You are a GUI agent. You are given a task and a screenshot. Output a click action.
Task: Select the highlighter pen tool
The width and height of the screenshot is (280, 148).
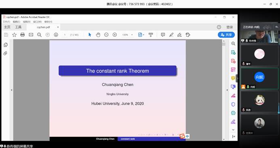(x=171, y=35)
